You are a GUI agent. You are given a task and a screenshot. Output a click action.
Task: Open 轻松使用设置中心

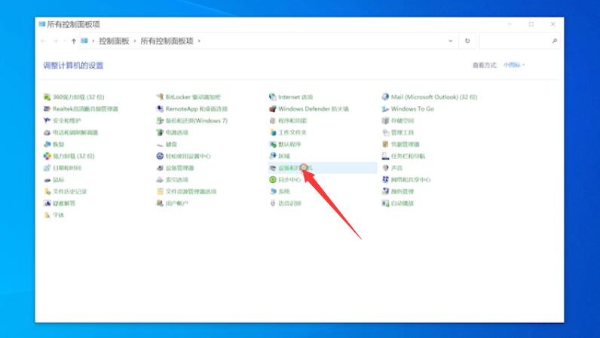(x=183, y=156)
